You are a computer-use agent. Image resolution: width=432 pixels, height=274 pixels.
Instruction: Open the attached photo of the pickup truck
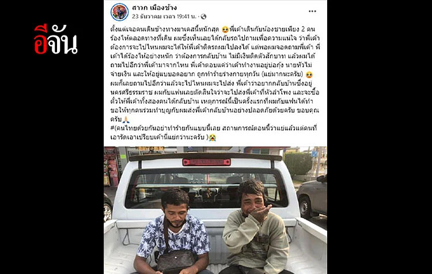215,210
